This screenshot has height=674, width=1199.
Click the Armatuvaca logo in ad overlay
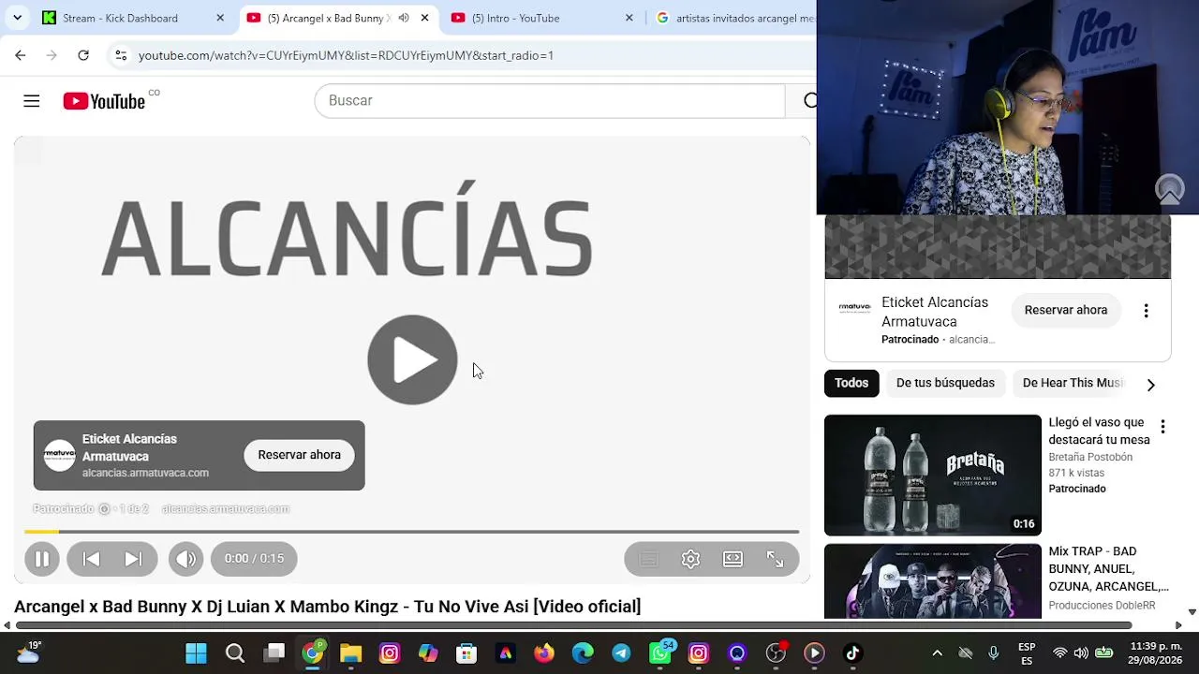coord(59,455)
